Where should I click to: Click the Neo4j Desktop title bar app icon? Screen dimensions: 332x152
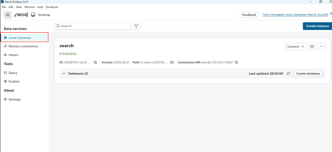2,1
